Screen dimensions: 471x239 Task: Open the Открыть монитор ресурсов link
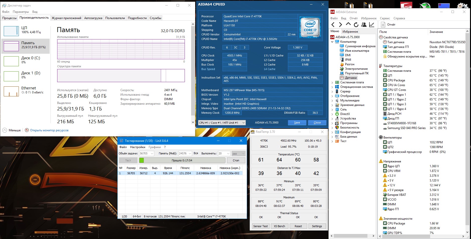[49, 131]
